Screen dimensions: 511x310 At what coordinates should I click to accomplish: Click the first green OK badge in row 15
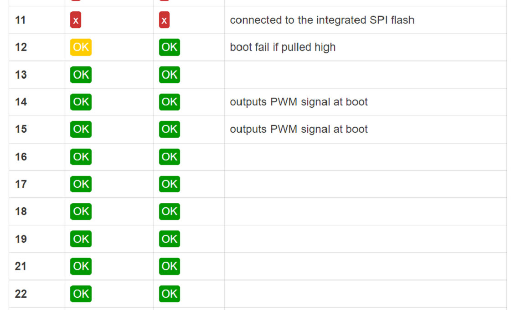[81, 129]
